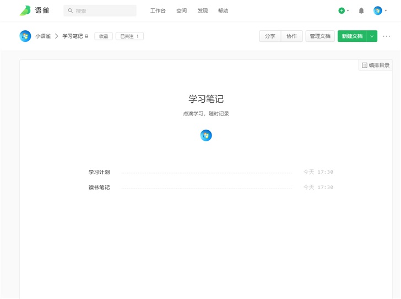Toggle the 已关注 follow button
The image size is (401, 299).
point(129,36)
